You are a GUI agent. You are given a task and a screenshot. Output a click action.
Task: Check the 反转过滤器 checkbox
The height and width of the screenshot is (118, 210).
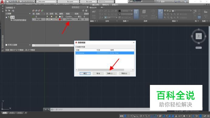coord(6,45)
